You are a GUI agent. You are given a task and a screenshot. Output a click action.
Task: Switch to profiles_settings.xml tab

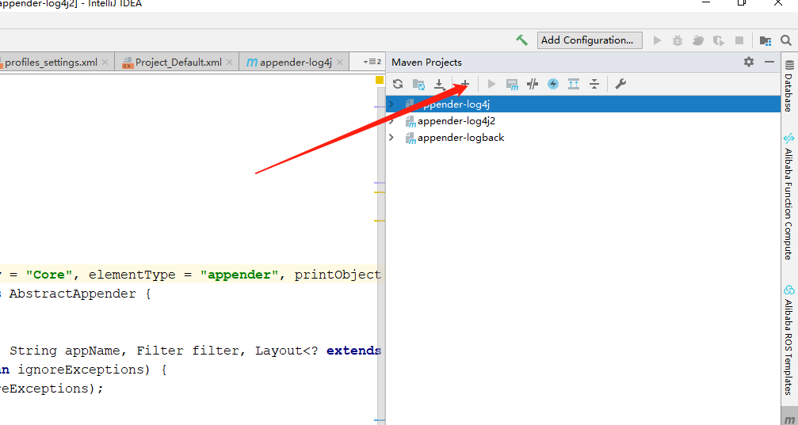(51, 62)
